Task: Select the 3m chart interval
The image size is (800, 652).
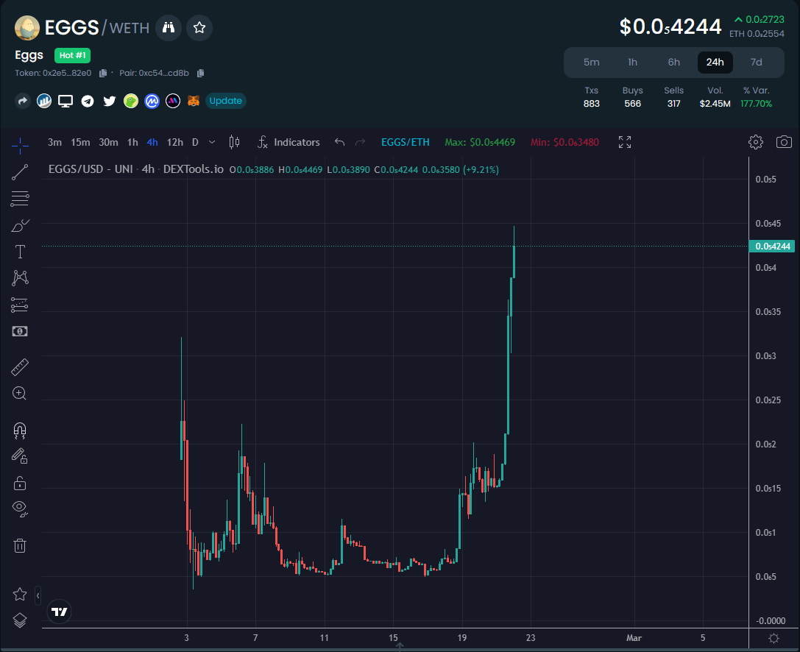Action: tap(54, 142)
